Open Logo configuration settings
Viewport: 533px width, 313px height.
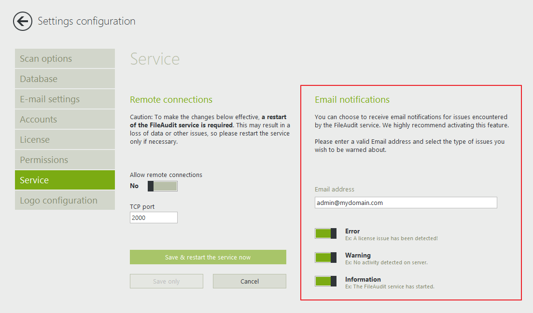[65, 201]
